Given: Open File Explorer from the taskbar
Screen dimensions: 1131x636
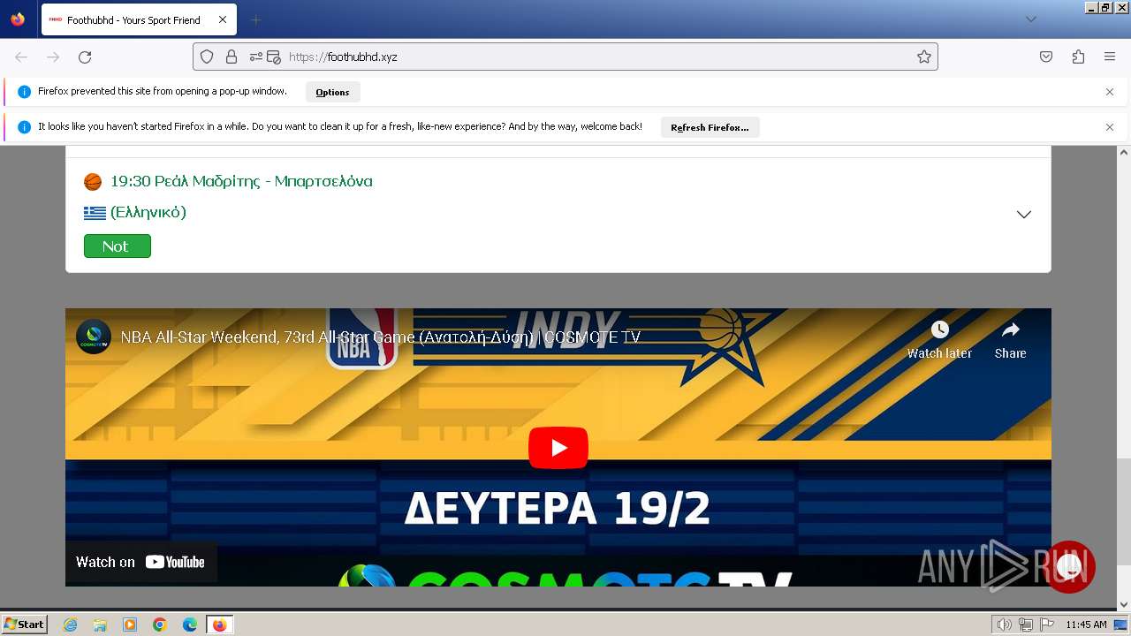Looking at the screenshot, I should (100, 625).
